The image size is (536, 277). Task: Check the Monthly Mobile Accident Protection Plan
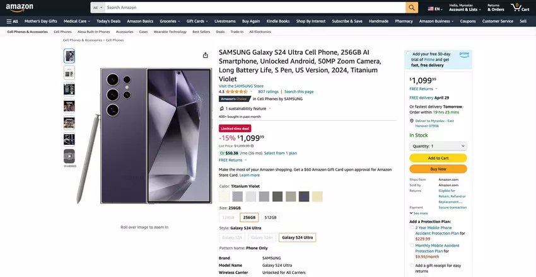point(412,246)
